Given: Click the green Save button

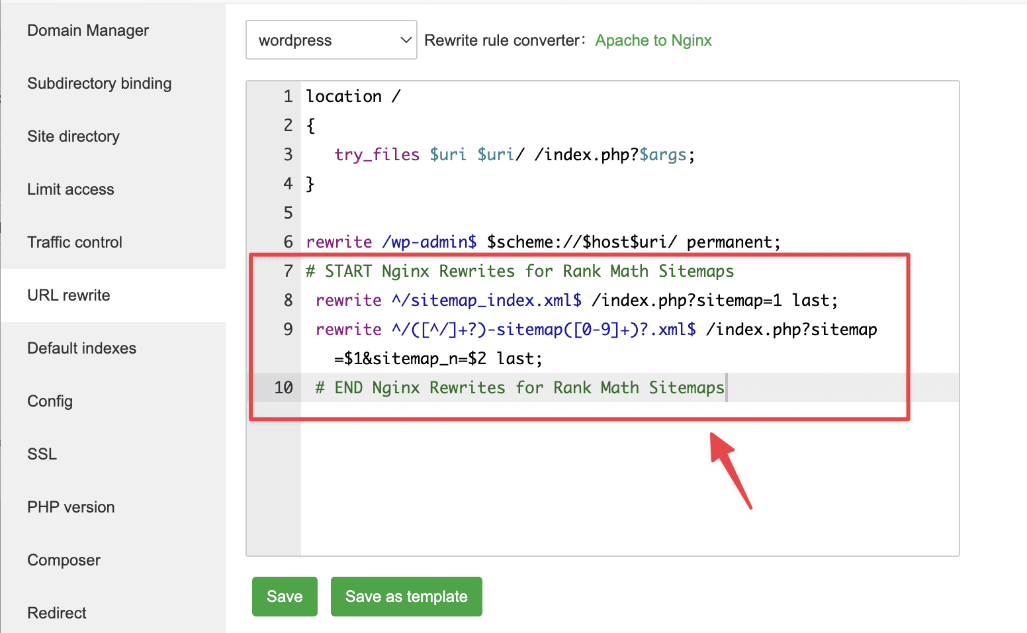Looking at the screenshot, I should [285, 596].
